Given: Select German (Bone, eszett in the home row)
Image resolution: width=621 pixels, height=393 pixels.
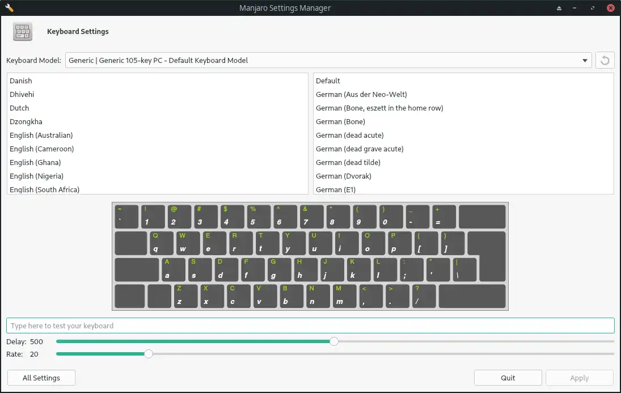Looking at the screenshot, I should pyautogui.click(x=463, y=108).
